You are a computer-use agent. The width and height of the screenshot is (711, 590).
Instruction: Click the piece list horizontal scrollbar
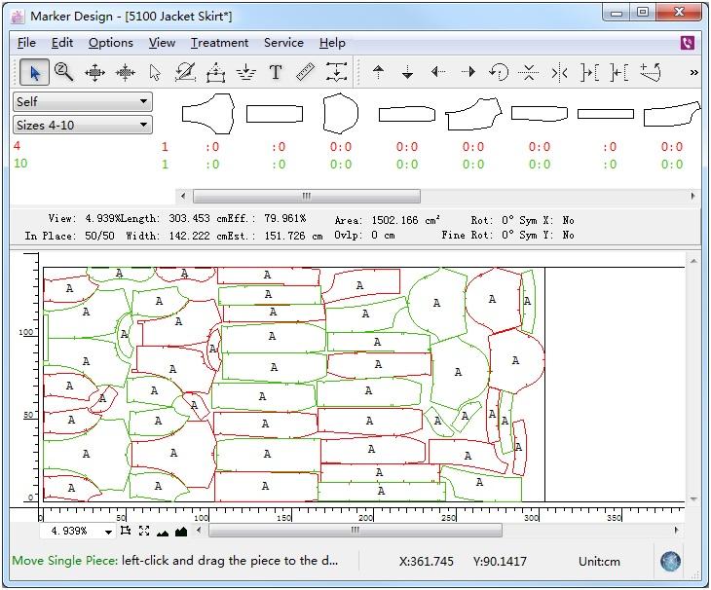click(307, 196)
